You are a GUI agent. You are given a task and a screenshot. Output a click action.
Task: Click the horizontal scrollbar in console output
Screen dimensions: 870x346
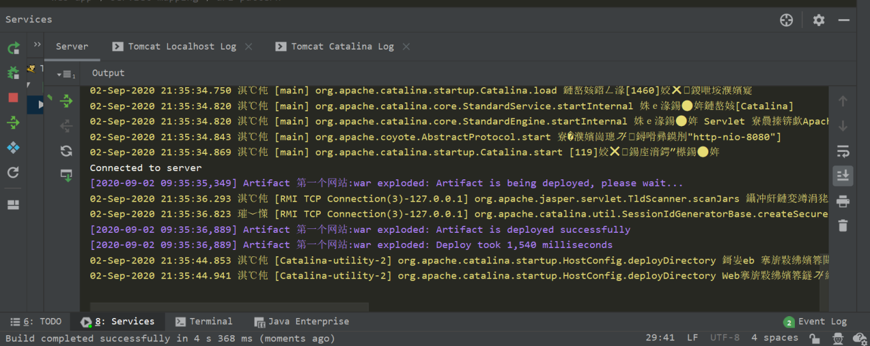coord(229,307)
